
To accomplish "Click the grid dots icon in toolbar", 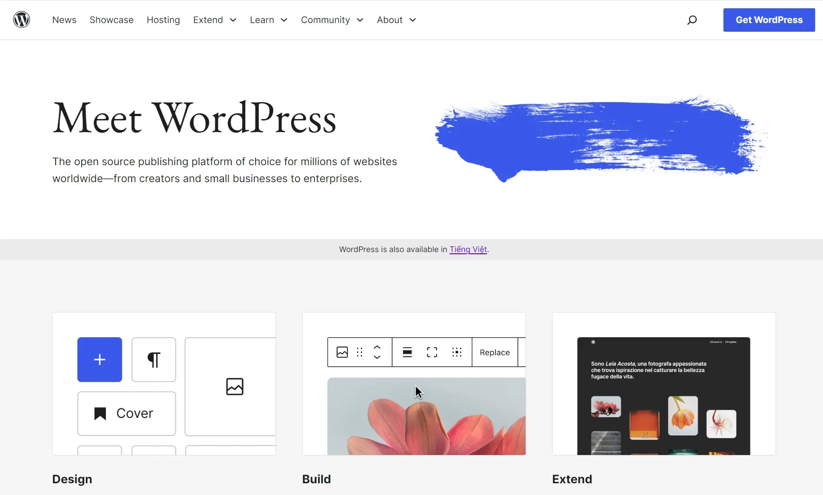I will pos(456,352).
